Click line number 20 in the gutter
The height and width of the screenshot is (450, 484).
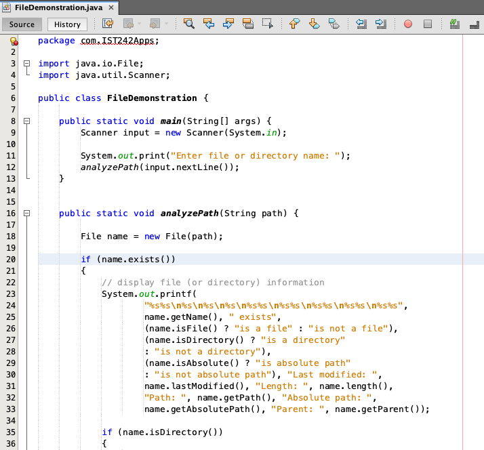pyautogui.click(x=10, y=260)
